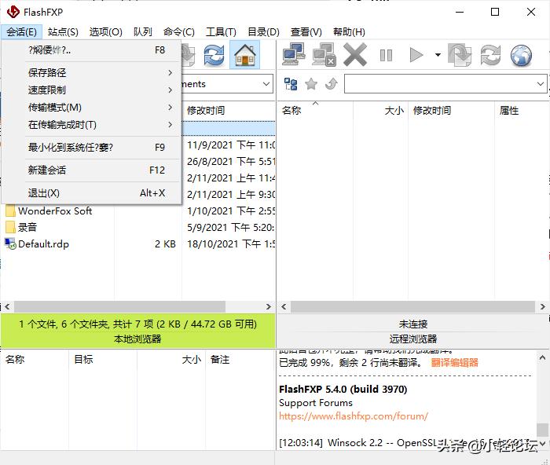Click the pause transfer icon

click(x=386, y=55)
